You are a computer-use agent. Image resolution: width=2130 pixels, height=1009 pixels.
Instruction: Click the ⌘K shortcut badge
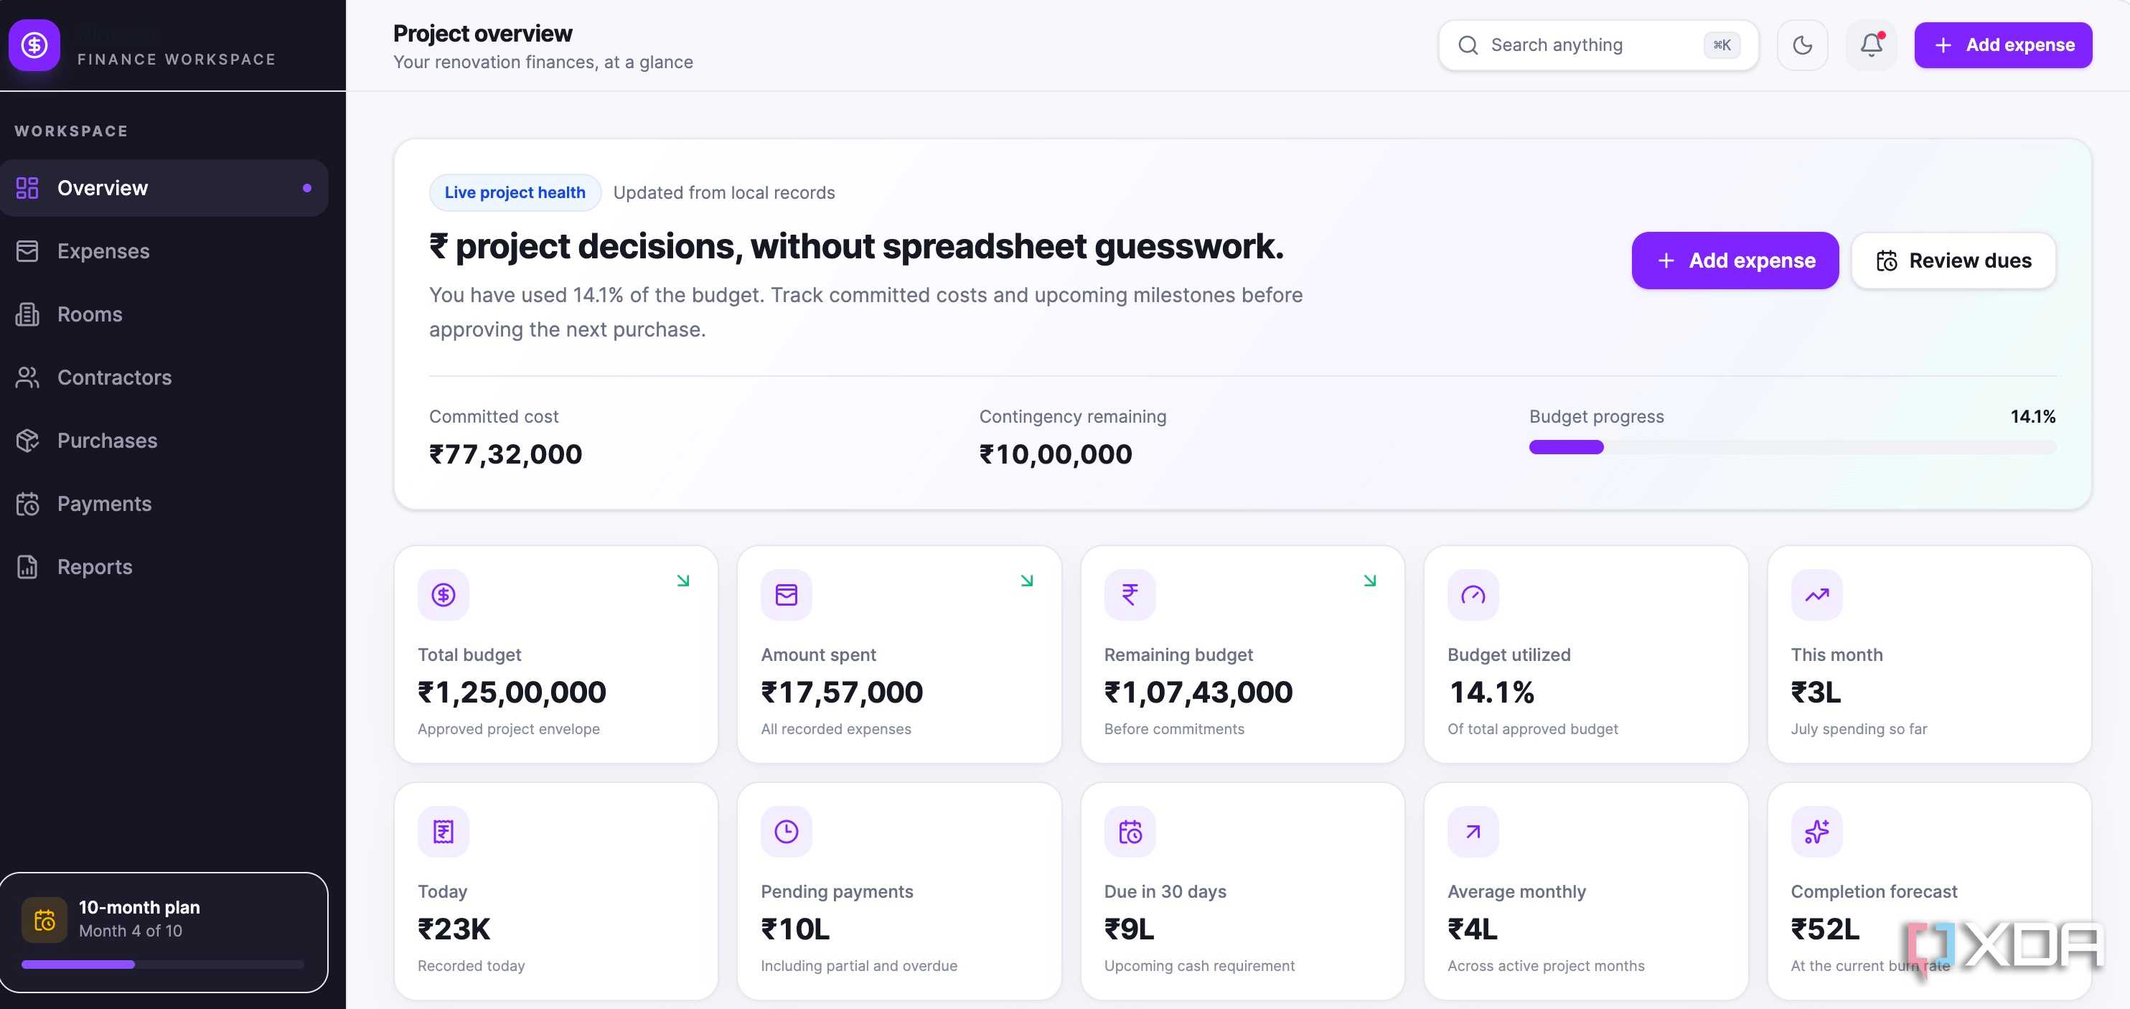(x=1722, y=44)
